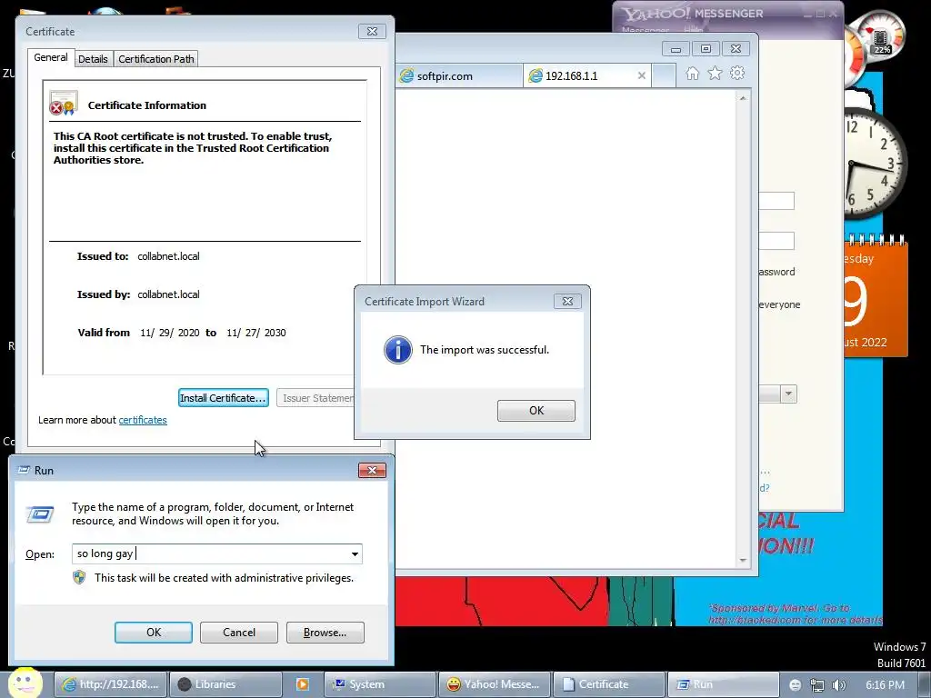Viewport: 931px width, 698px height.
Task: Switch to the Details tab in Certificate window
Action: tap(94, 59)
